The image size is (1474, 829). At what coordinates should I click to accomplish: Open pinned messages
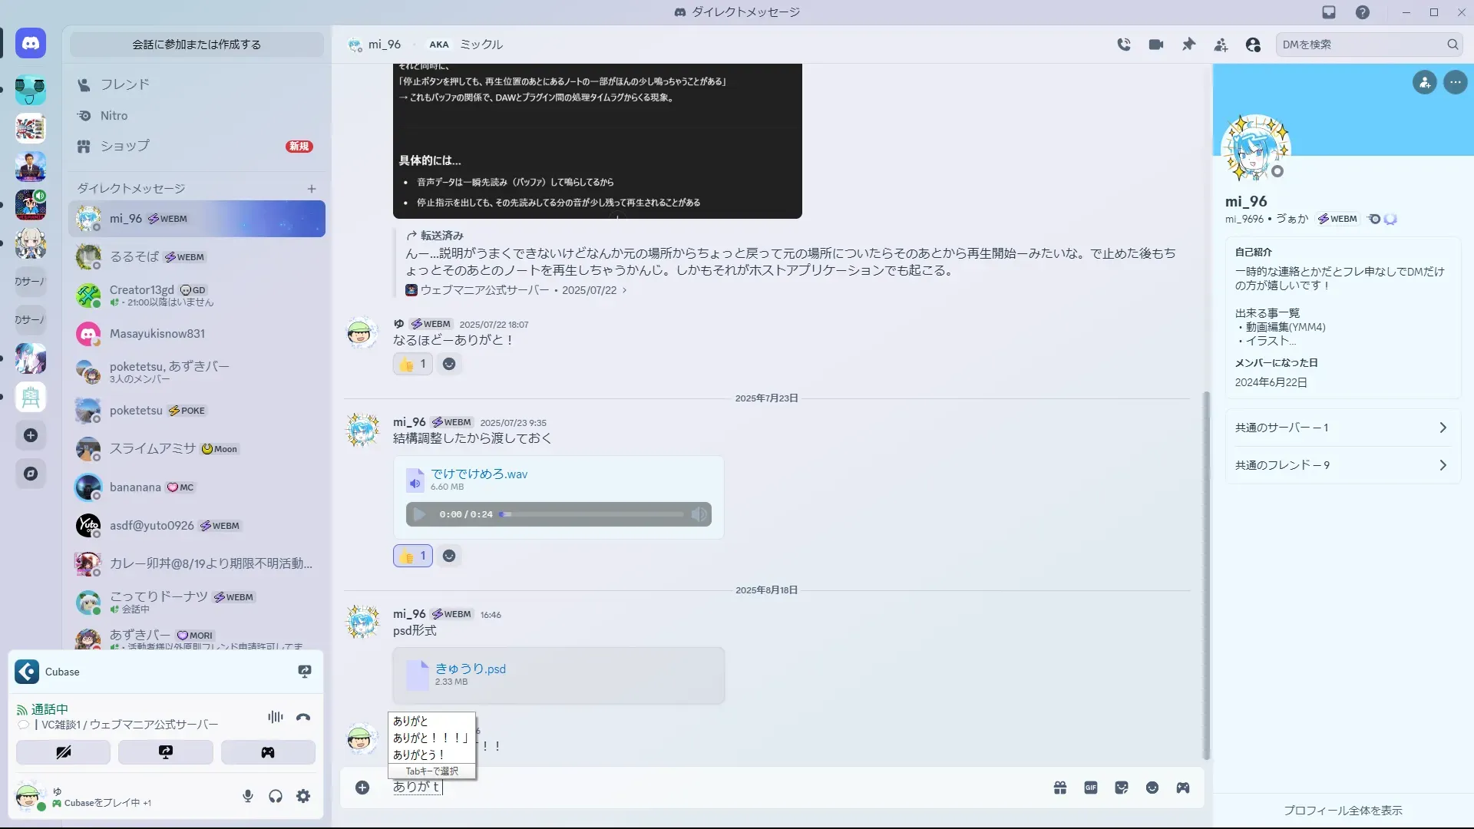1188,45
